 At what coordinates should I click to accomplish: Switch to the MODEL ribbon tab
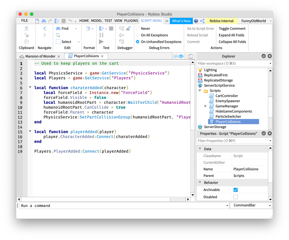[x=97, y=21]
